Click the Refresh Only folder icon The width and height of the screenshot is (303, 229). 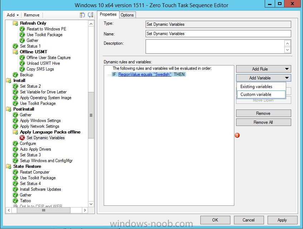(x=15, y=23)
